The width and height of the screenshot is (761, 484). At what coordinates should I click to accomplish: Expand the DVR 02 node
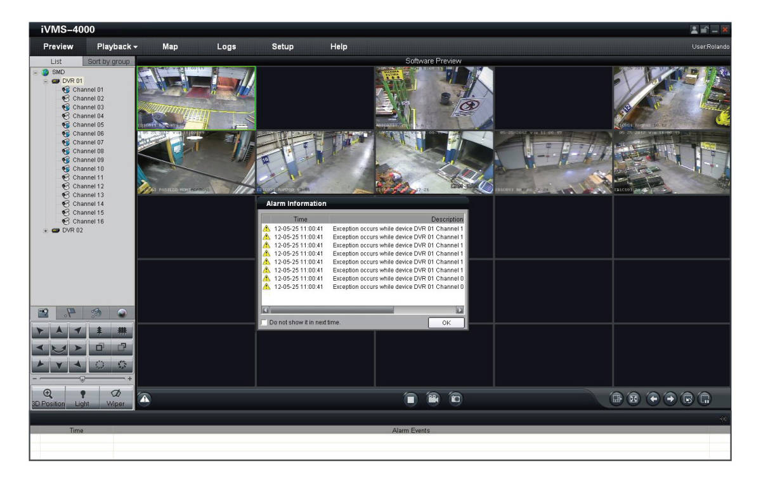click(x=46, y=231)
